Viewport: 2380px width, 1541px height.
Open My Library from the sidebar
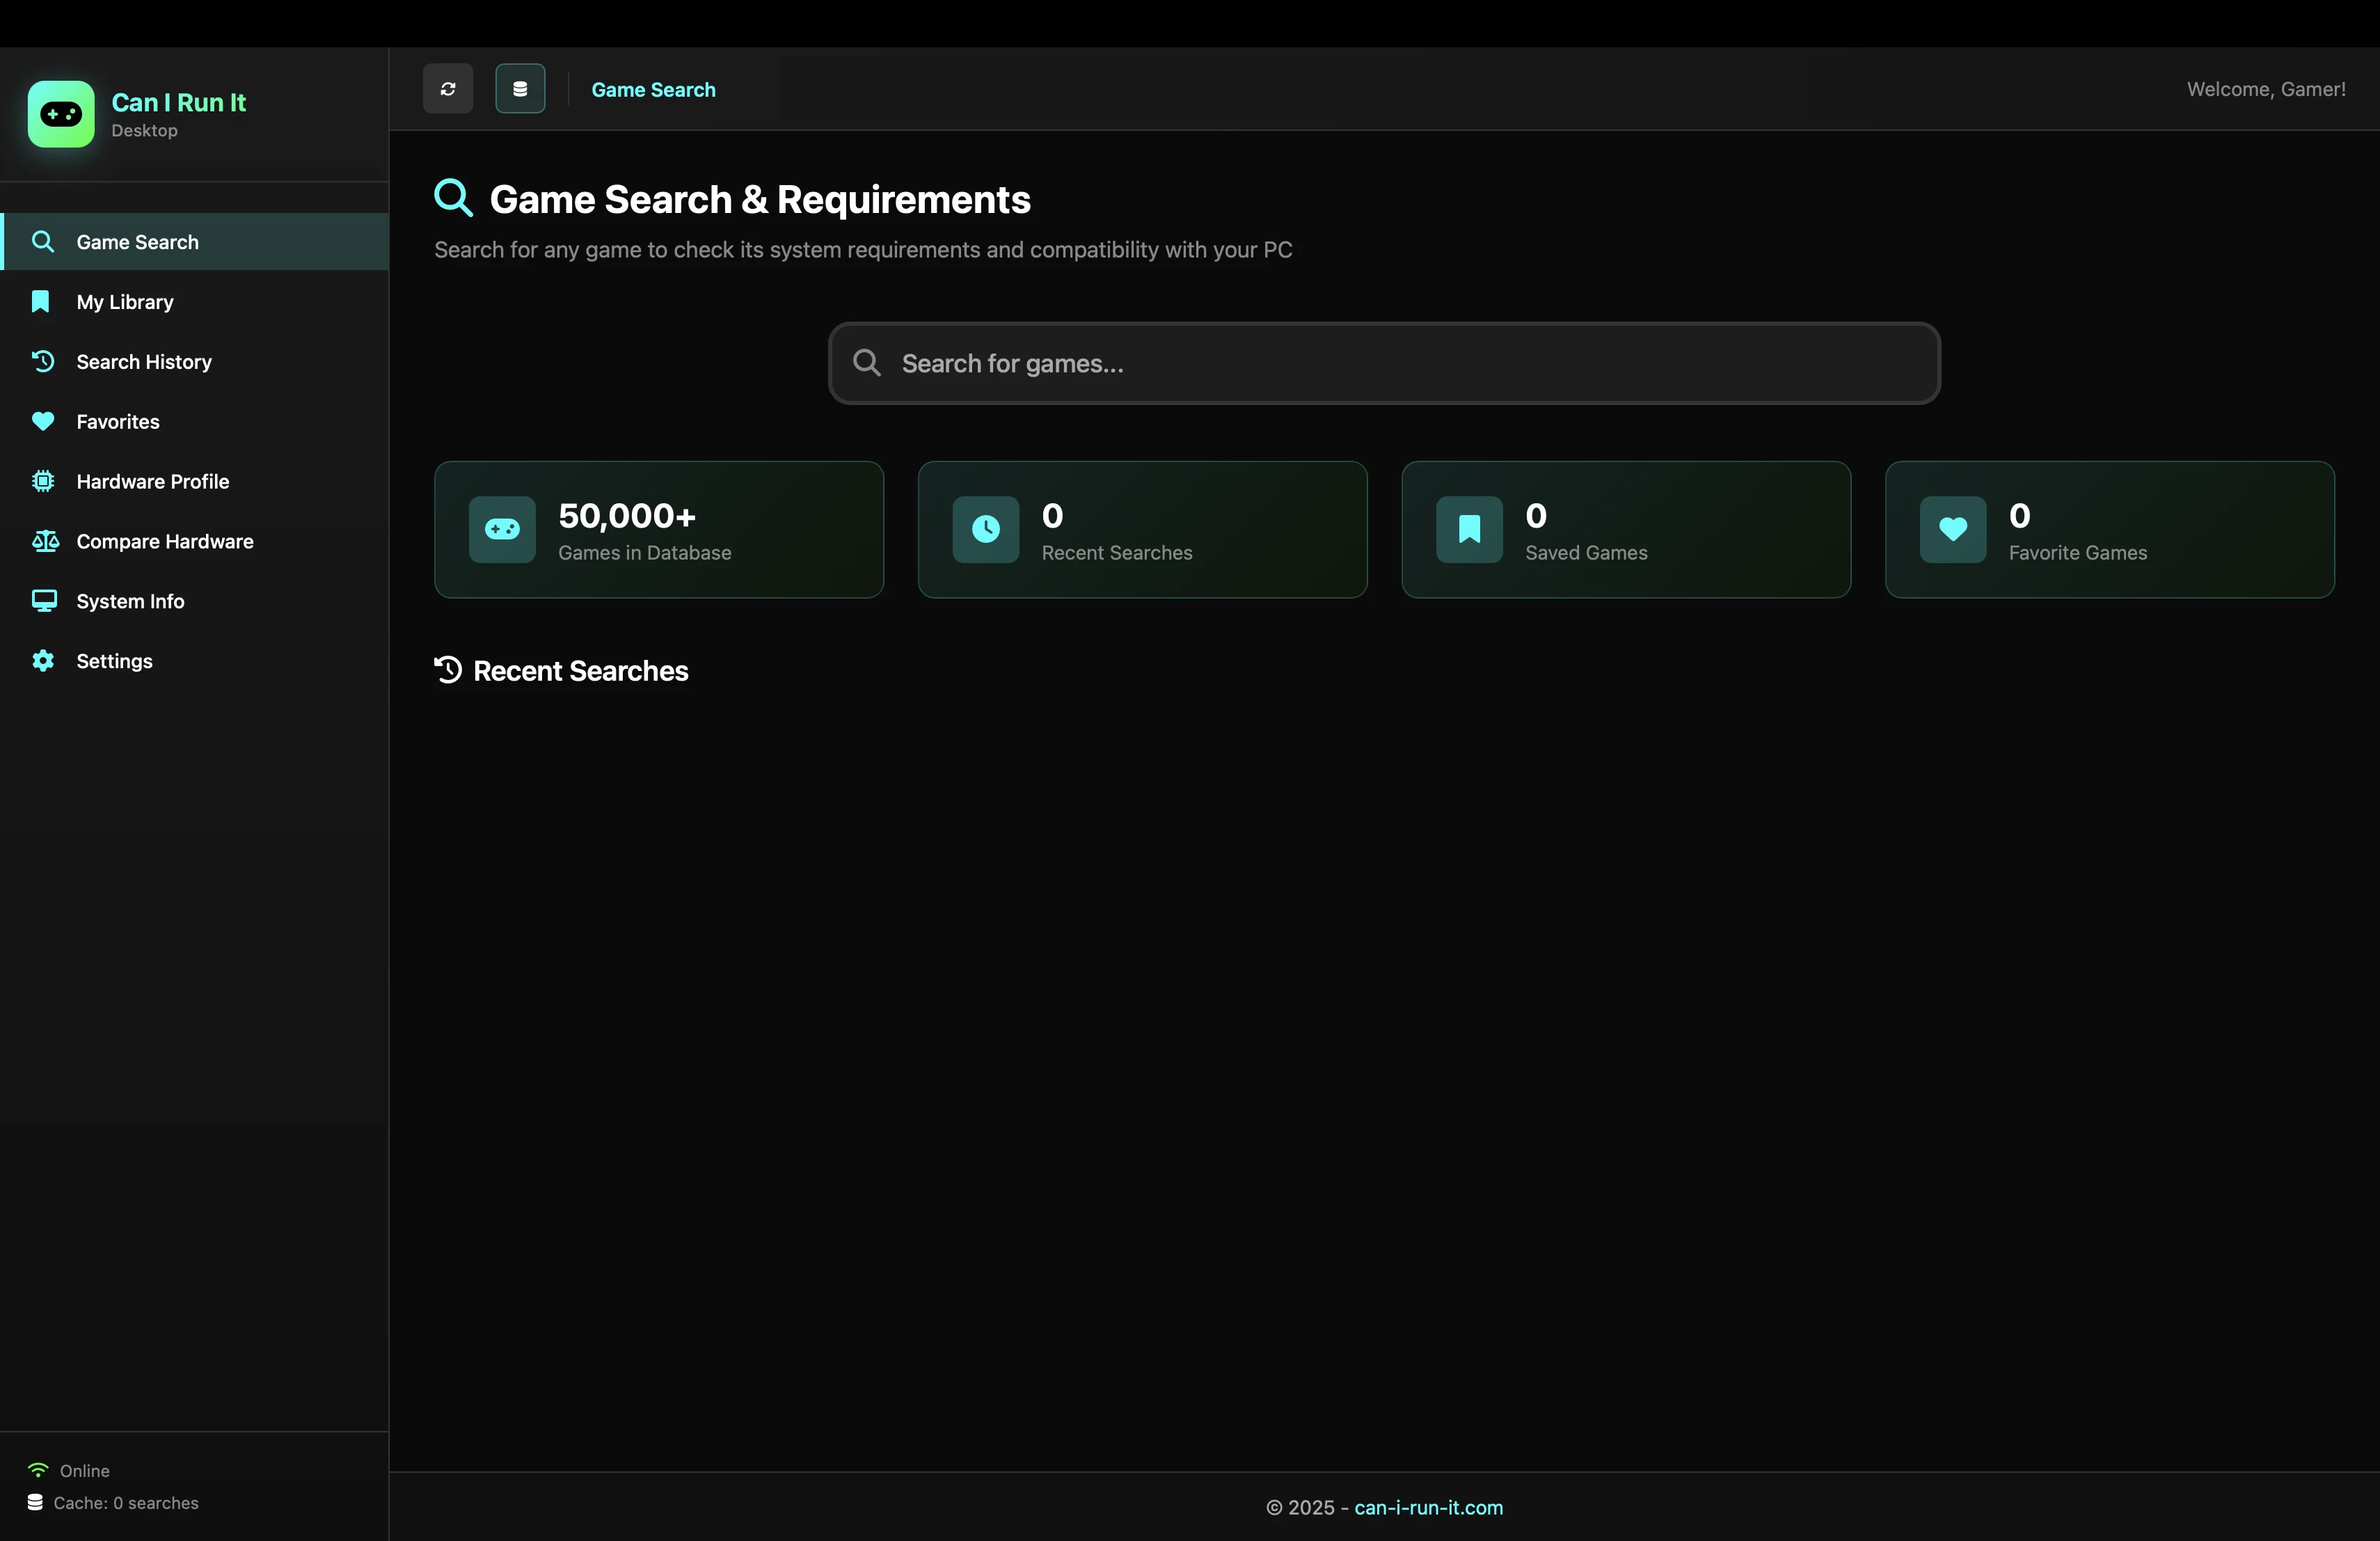[195, 301]
